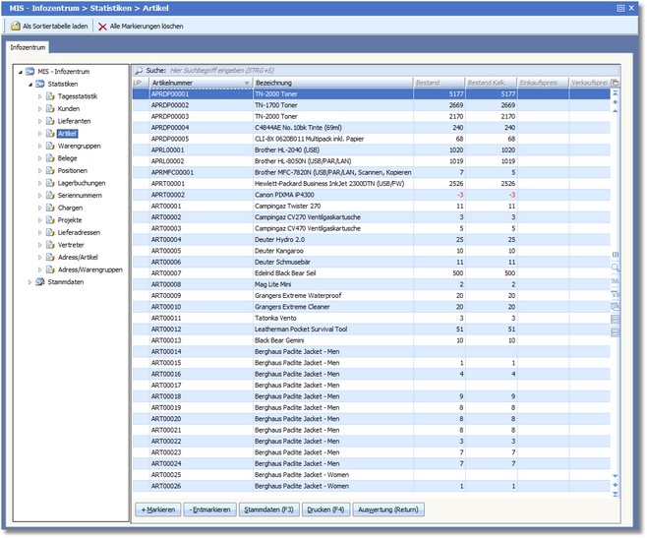This screenshot has height=538, width=647.
Task: Switch to the Infozentrum tab
Action: point(29,46)
